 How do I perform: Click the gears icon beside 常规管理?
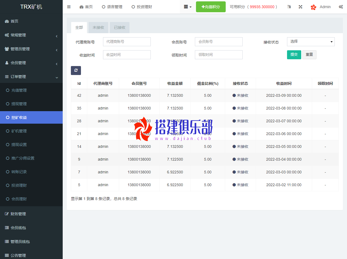[x=7, y=35]
